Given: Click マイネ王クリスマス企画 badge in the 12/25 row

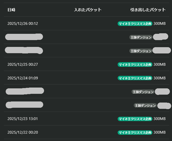Looking at the screenshot, I should click(x=135, y=64).
